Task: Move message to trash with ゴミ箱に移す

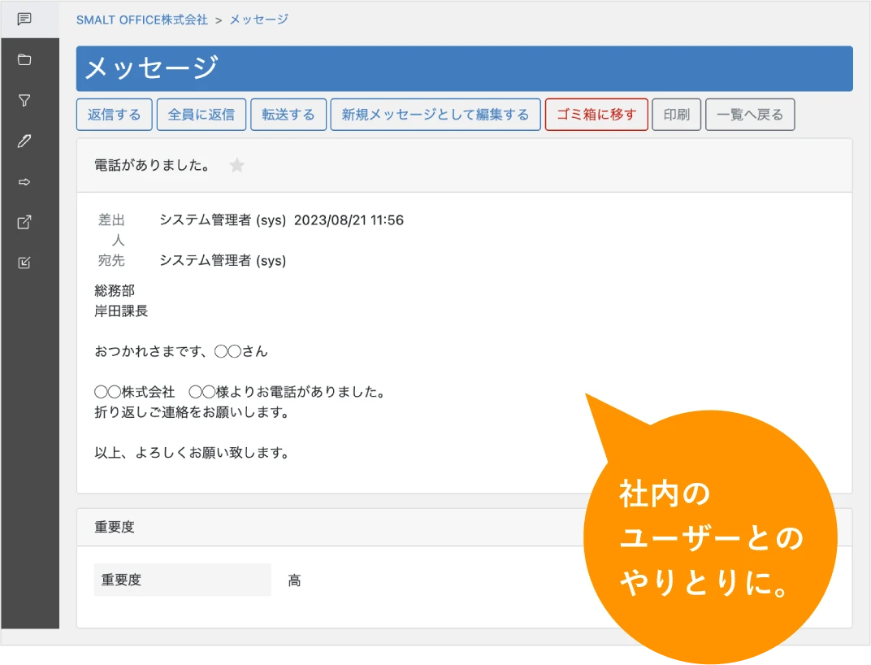Action: 596,115
